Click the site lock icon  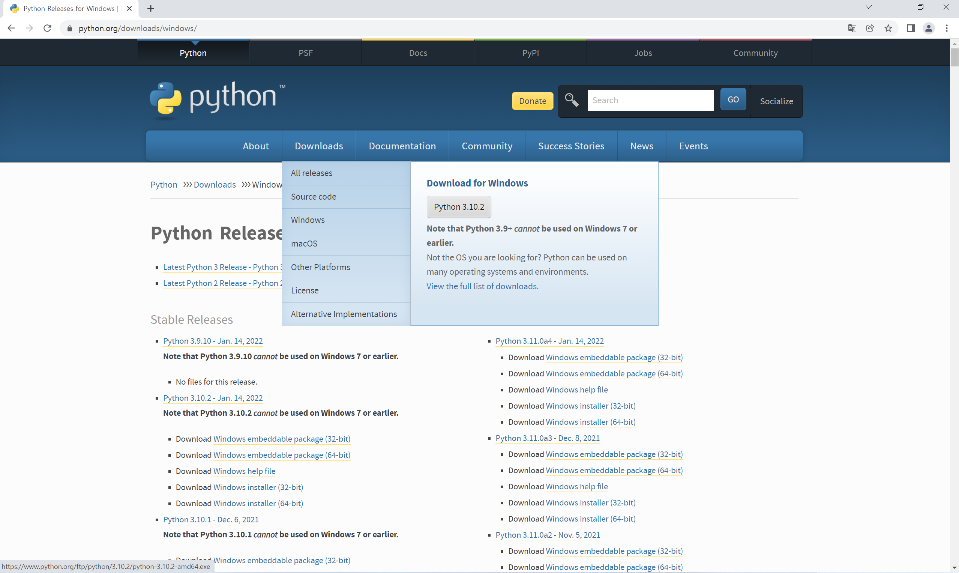69,28
